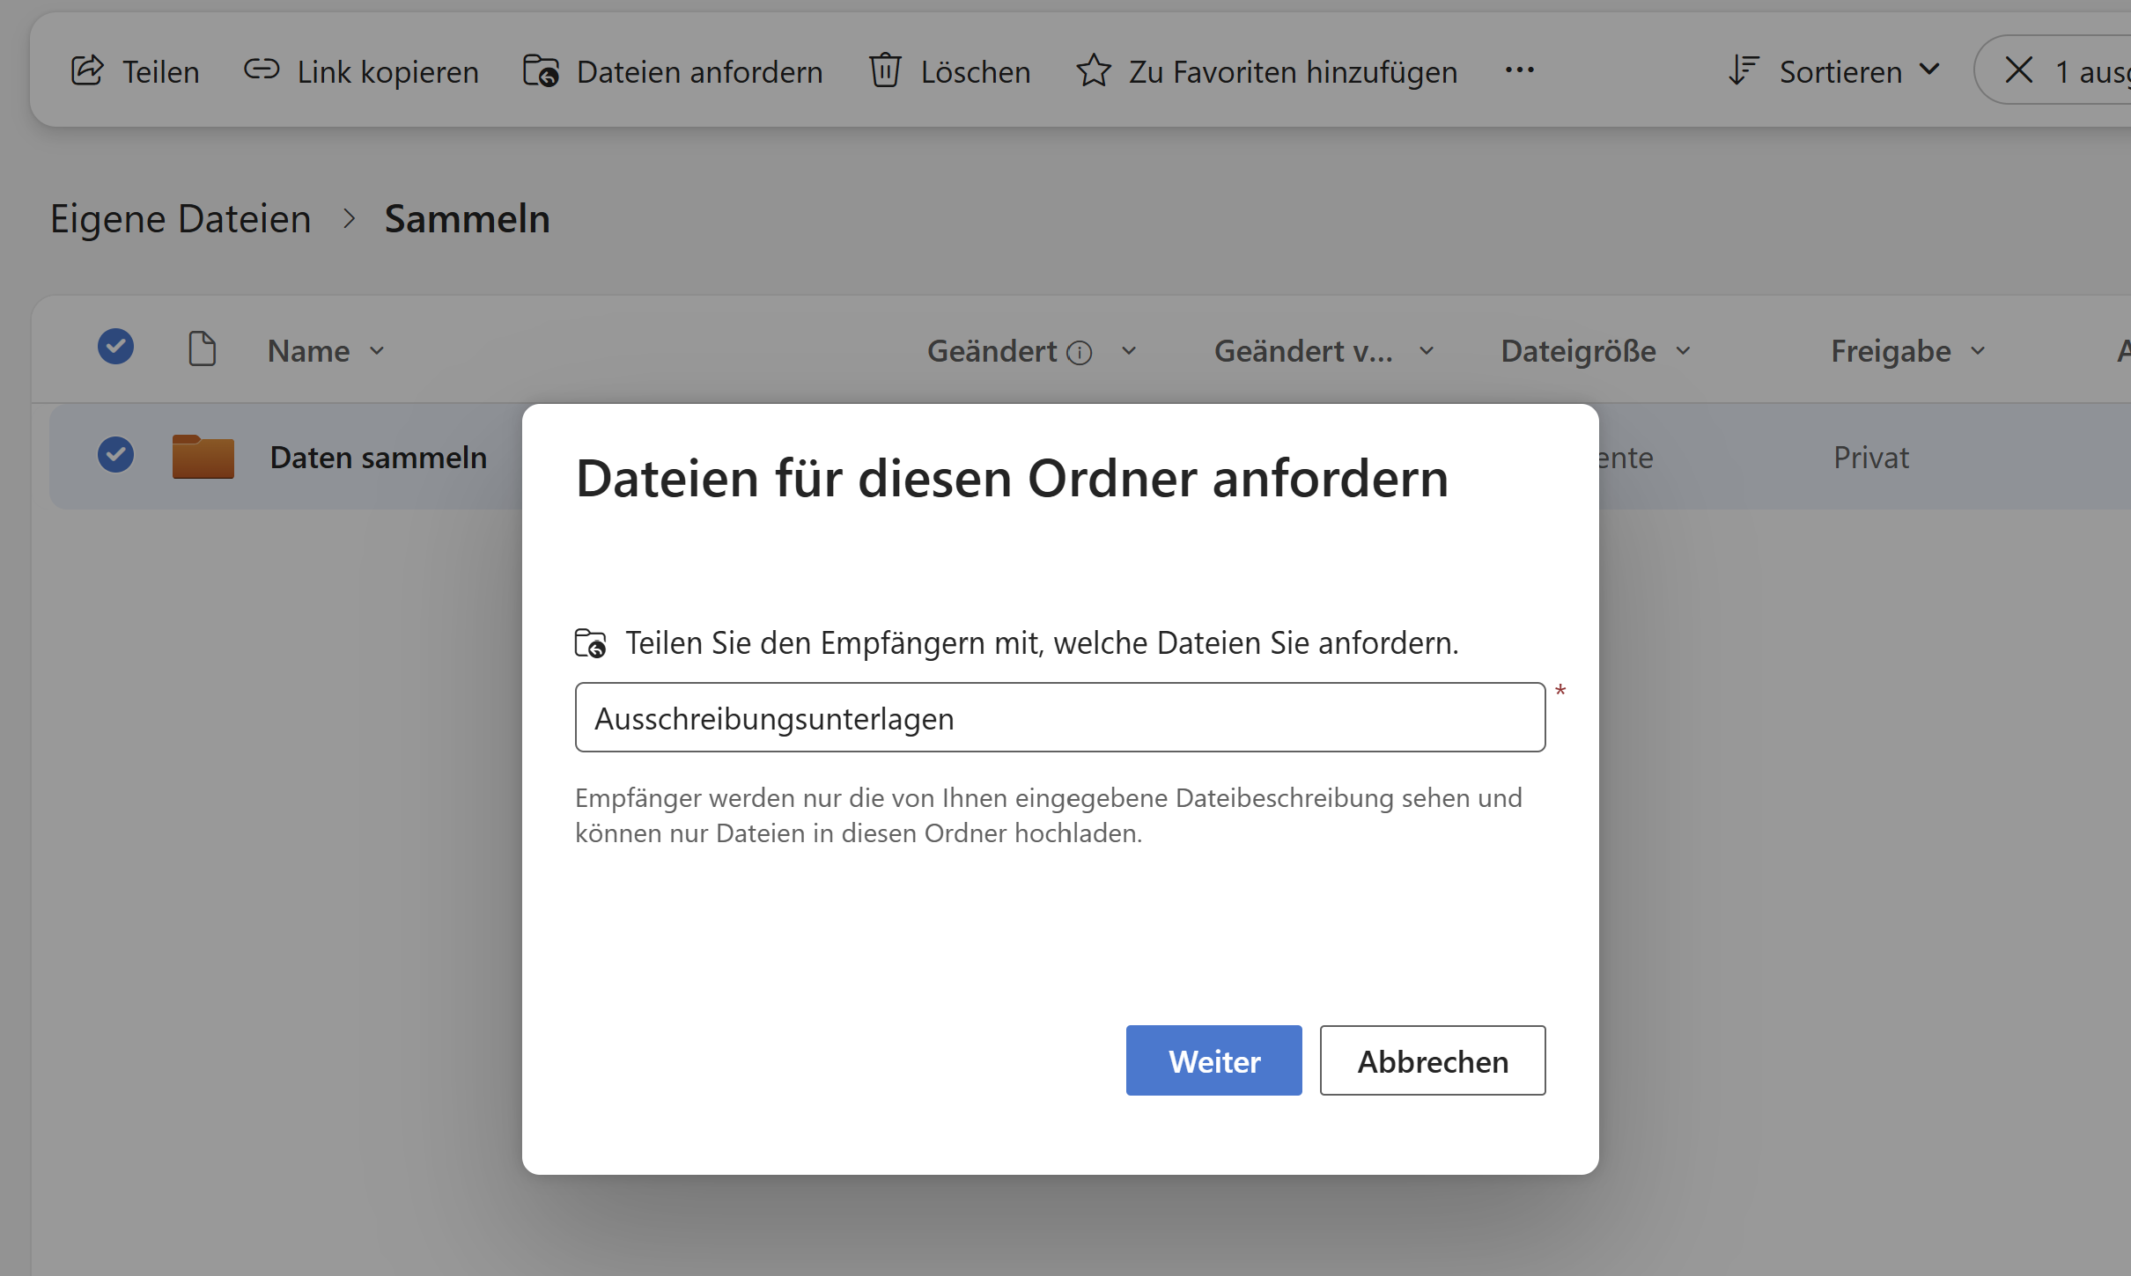Image resolution: width=2131 pixels, height=1276 pixels.
Task: Cancel the dialog with Abbrechen
Action: [1432, 1060]
